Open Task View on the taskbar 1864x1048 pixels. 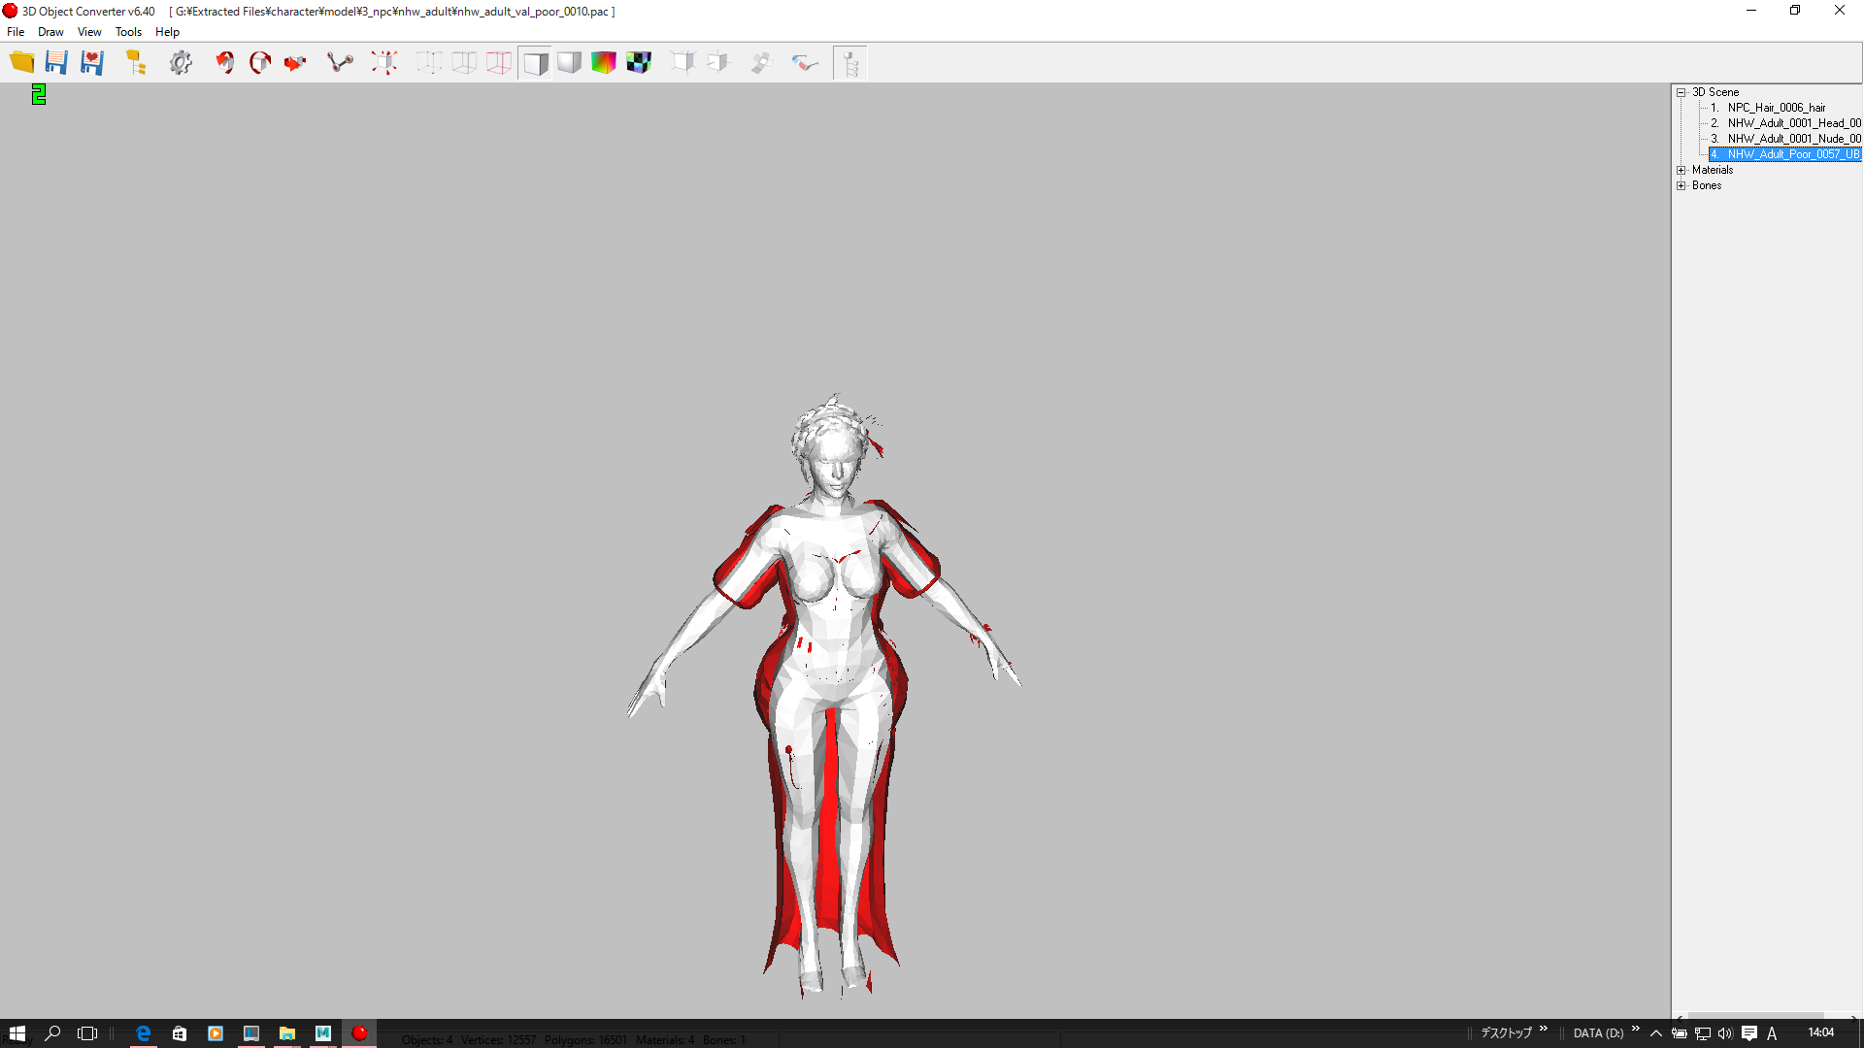tap(87, 1033)
